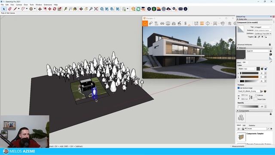Open the File menu
This screenshot has height=155, width=275.
point(2,5)
